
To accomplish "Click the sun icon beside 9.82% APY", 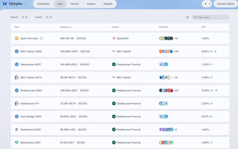I will tap(215, 52).
